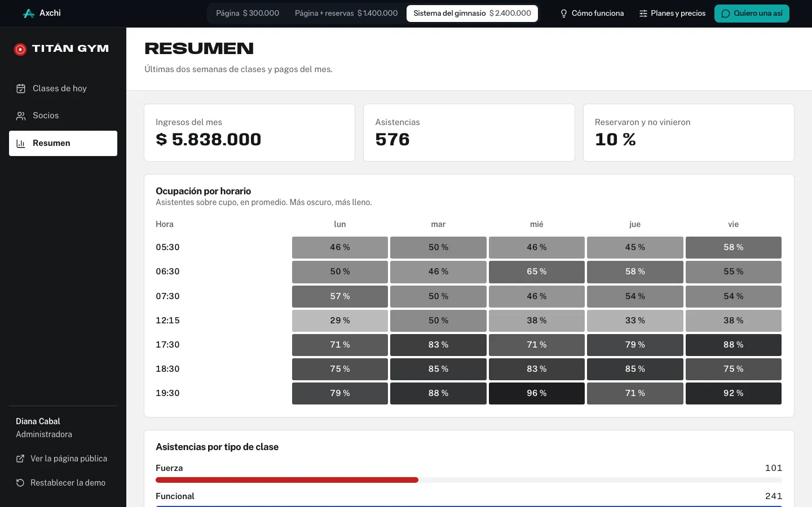The image size is (812, 507).
Task: Click the Ocupación por horario heading
Action: [203, 191]
